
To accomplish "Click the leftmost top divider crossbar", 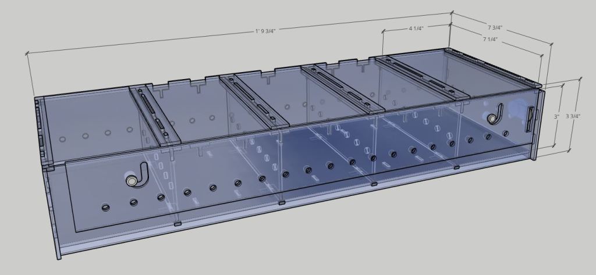I will (156, 115).
